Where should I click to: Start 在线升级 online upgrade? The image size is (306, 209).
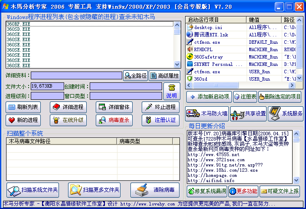click(68, 120)
